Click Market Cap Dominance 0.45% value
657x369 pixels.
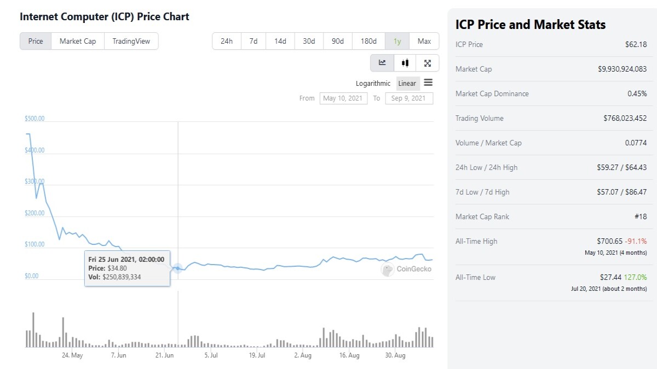tap(637, 93)
